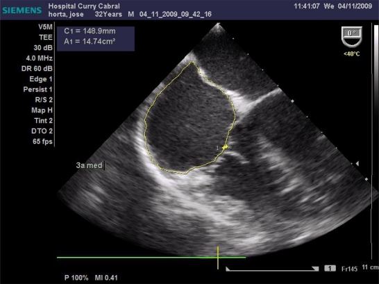The width and height of the screenshot is (379, 284).
Task: Click the Map H setting
Action: click(42, 110)
